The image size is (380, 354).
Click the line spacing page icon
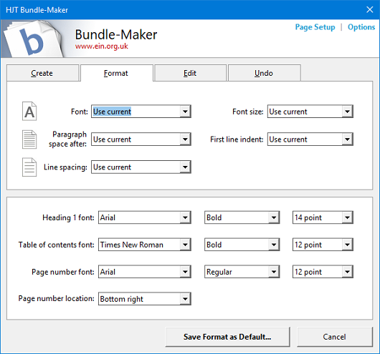[29, 167]
